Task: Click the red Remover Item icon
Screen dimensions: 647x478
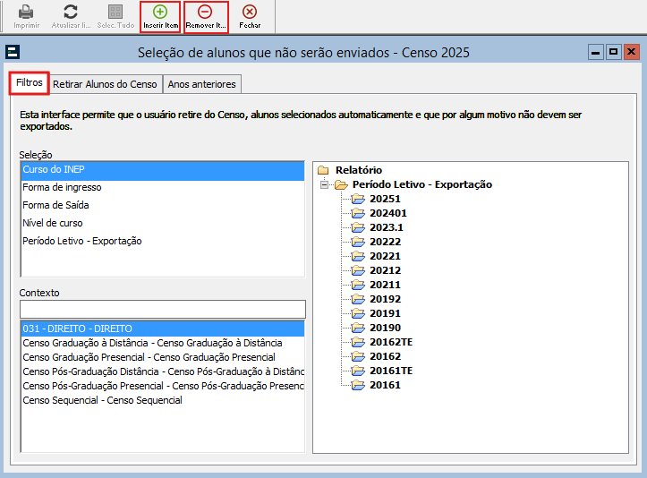Action: coord(205,12)
